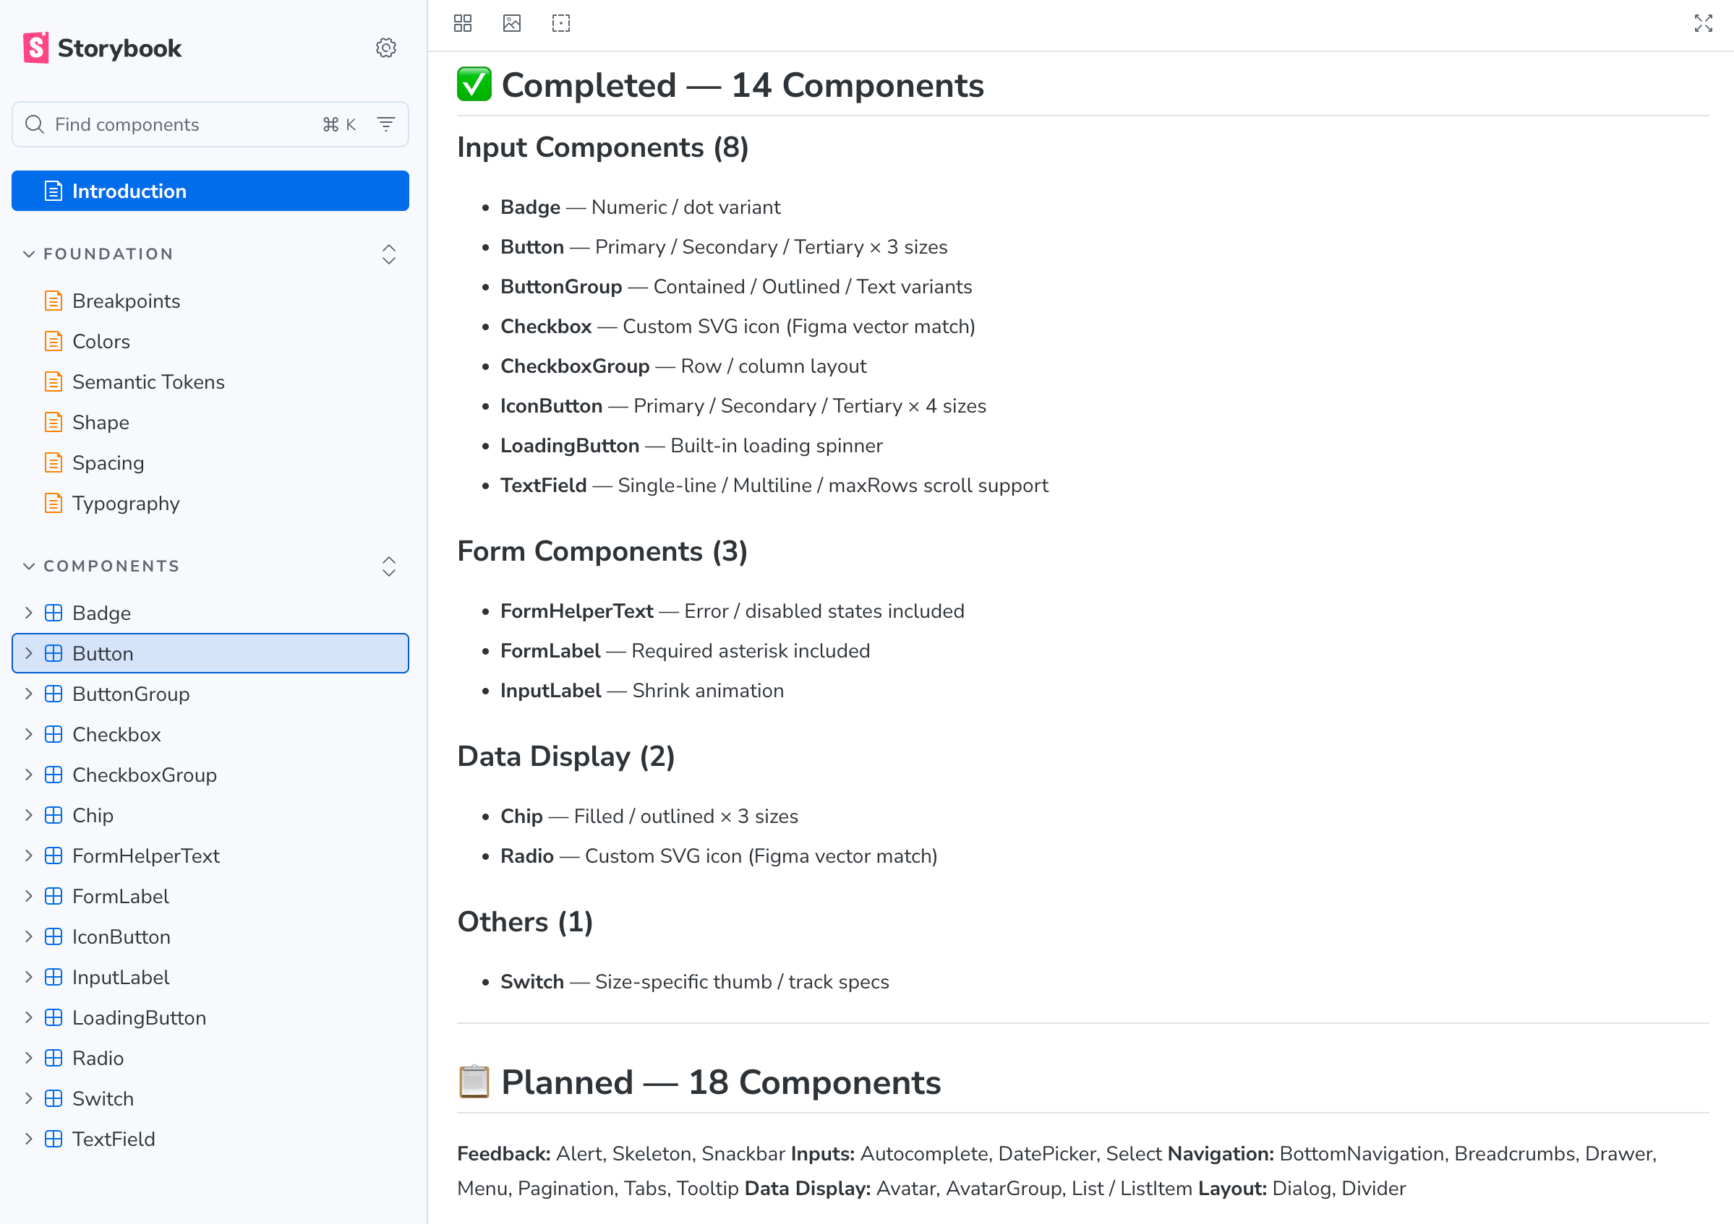Screen dimensions: 1734x1224
Task: Expand the Checkbox component tree
Action: 29,735
